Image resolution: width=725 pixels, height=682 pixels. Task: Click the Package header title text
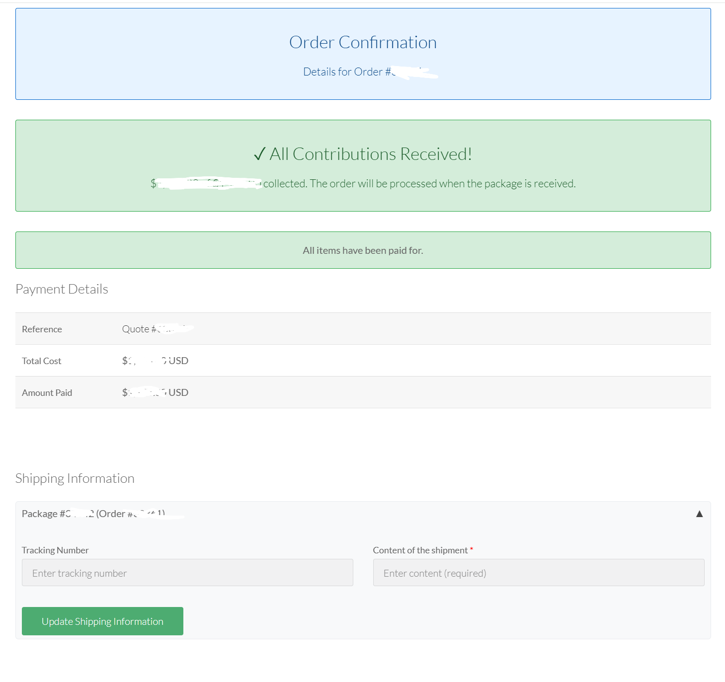93,514
